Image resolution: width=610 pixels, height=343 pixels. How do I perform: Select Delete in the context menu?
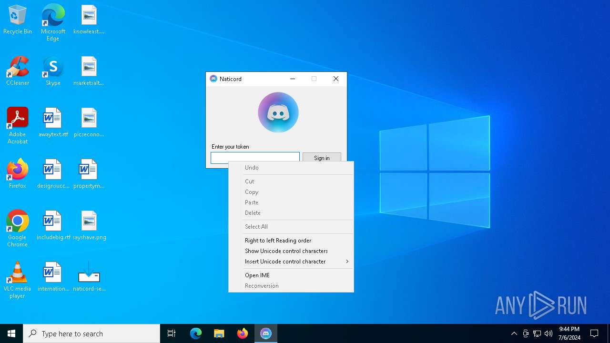click(x=291, y=213)
